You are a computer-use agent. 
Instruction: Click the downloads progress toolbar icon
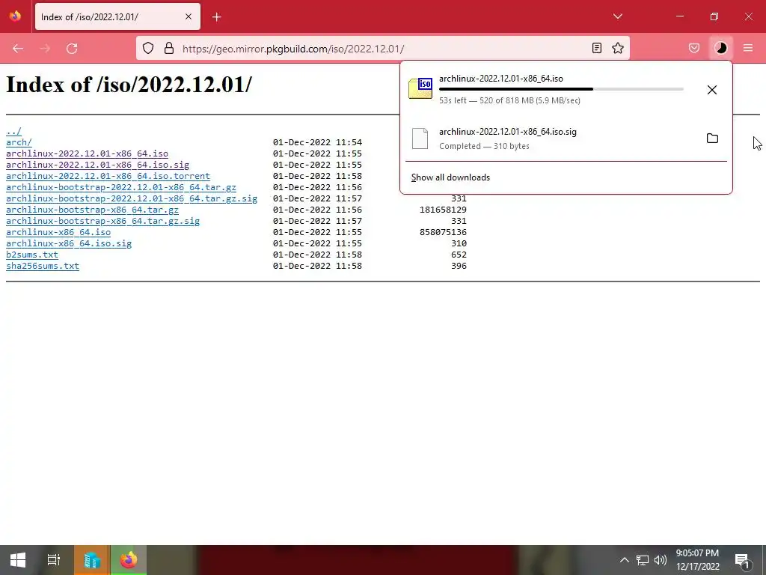pyautogui.click(x=720, y=48)
